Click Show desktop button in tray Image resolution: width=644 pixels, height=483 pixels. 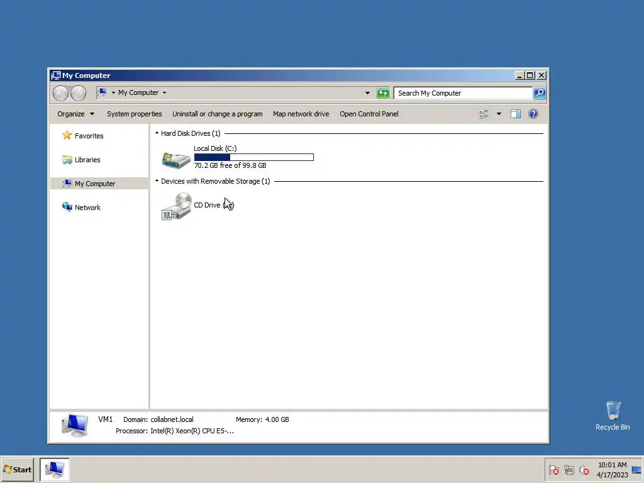[636, 470]
